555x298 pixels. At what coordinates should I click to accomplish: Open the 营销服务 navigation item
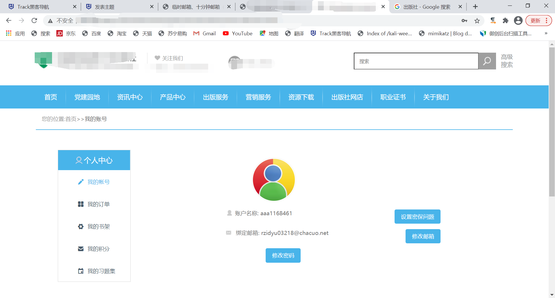tap(258, 97)
